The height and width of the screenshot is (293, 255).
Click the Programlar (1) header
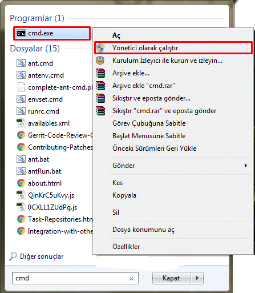click(37, 18)
